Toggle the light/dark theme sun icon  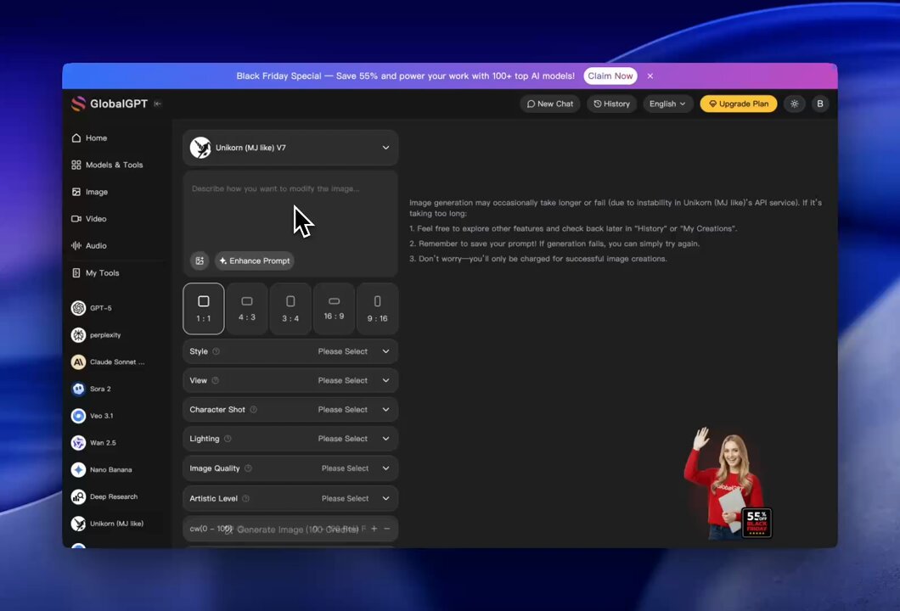pos(795,104)
